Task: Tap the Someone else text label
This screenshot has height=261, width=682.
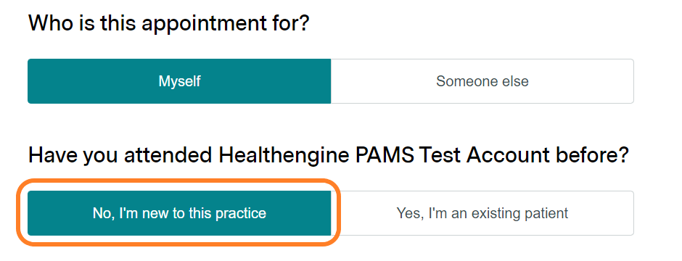Action: tap(482, 81)
